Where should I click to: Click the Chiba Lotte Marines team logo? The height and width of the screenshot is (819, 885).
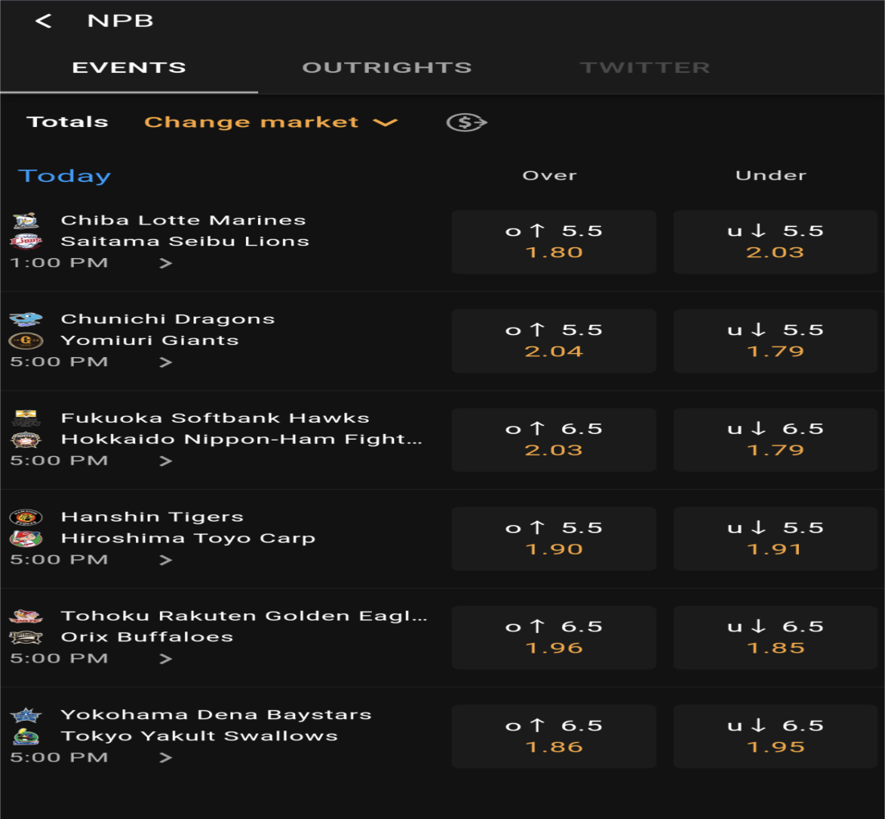click(x=26, y=220)
